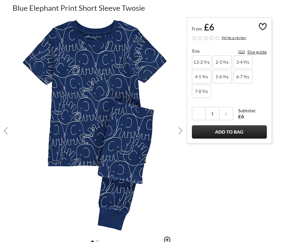This screenshot has height=242, width=284.
Task: Pick size 7-8 Yrs
Action: [x=201, y=91]
